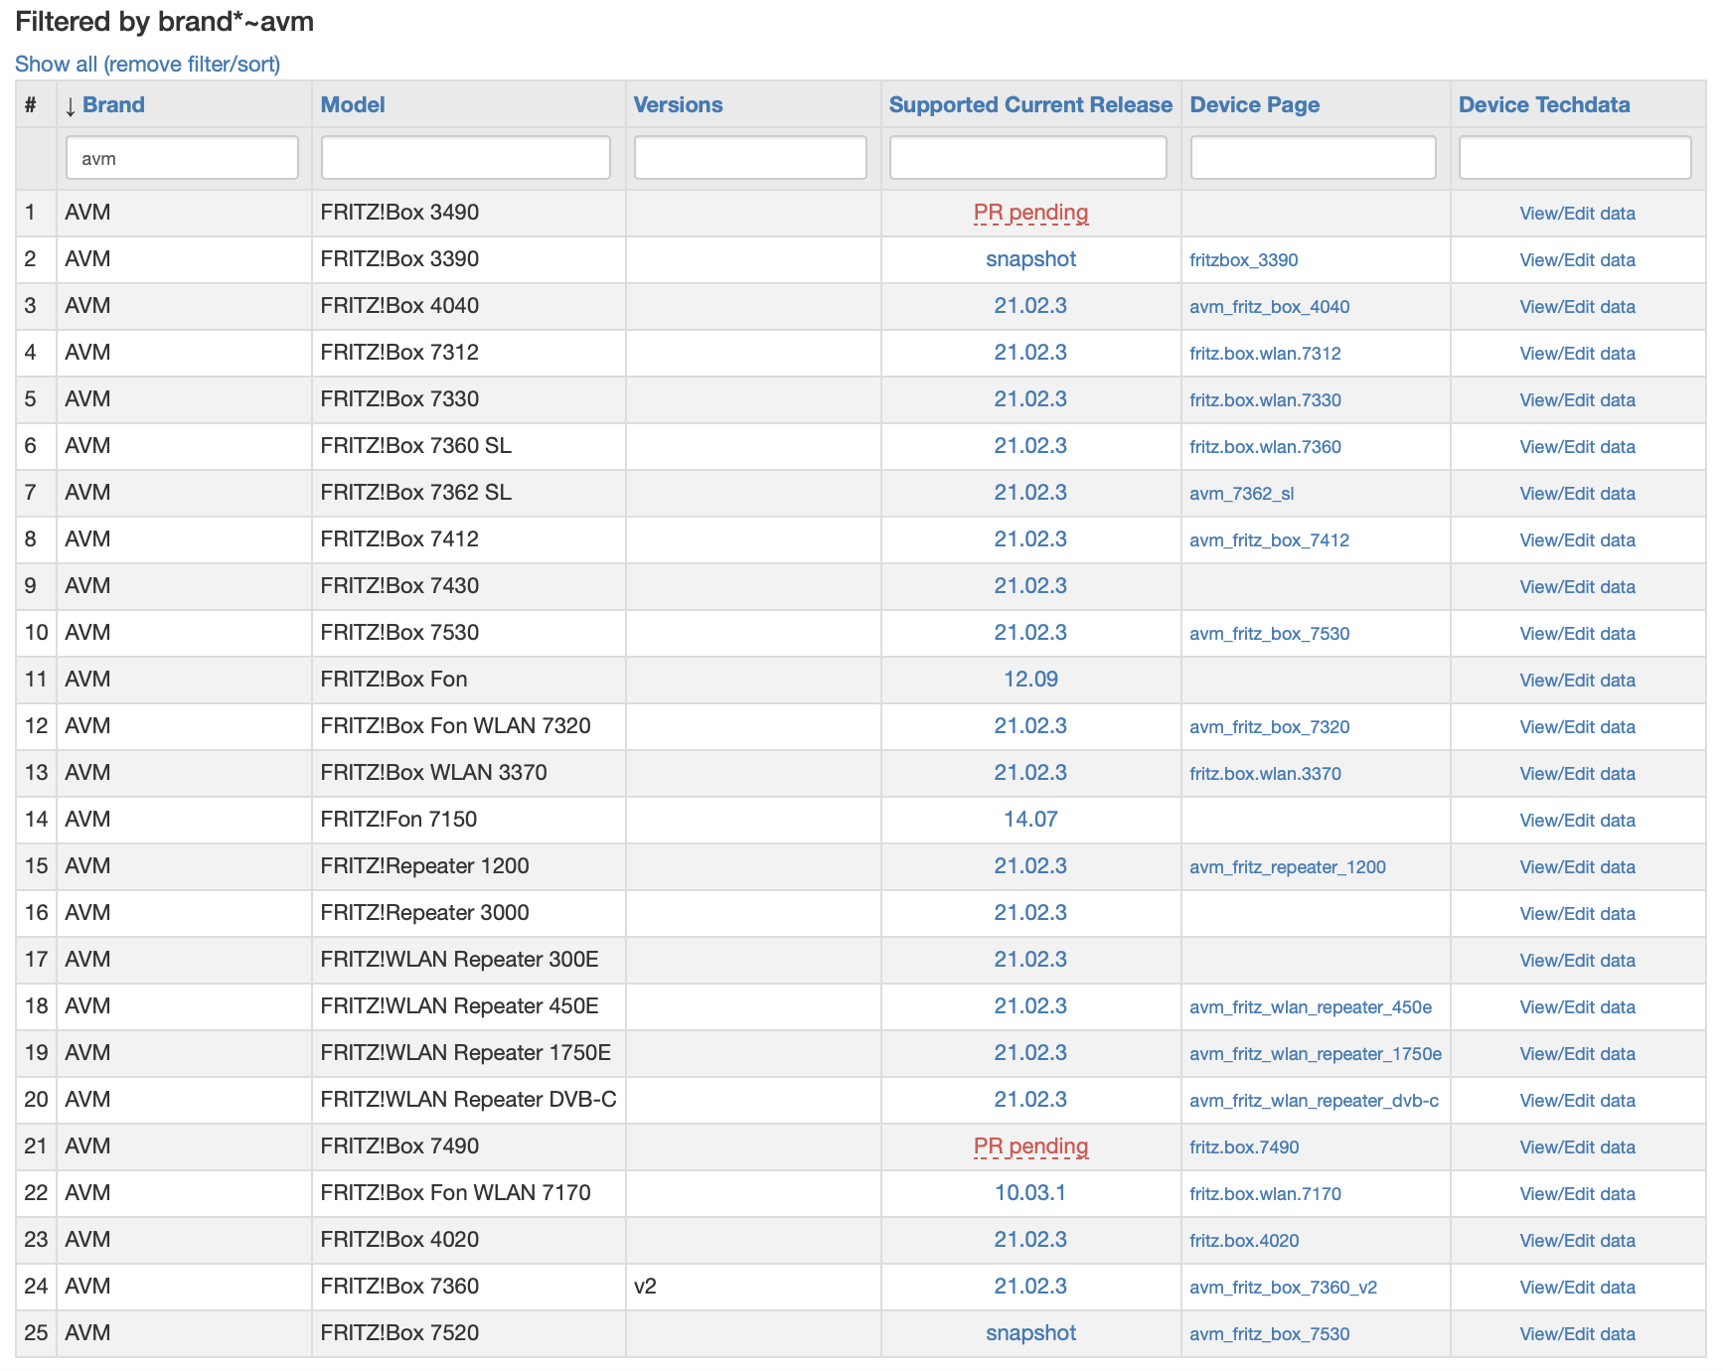
Task: Click the Brand filter field containing avm
Action: [x=182, y=158]
